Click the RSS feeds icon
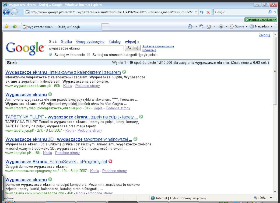 [x=209, y=27]
